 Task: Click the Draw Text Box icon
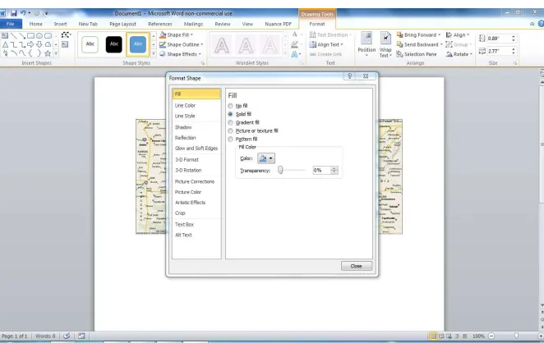[x=65, y=44]
